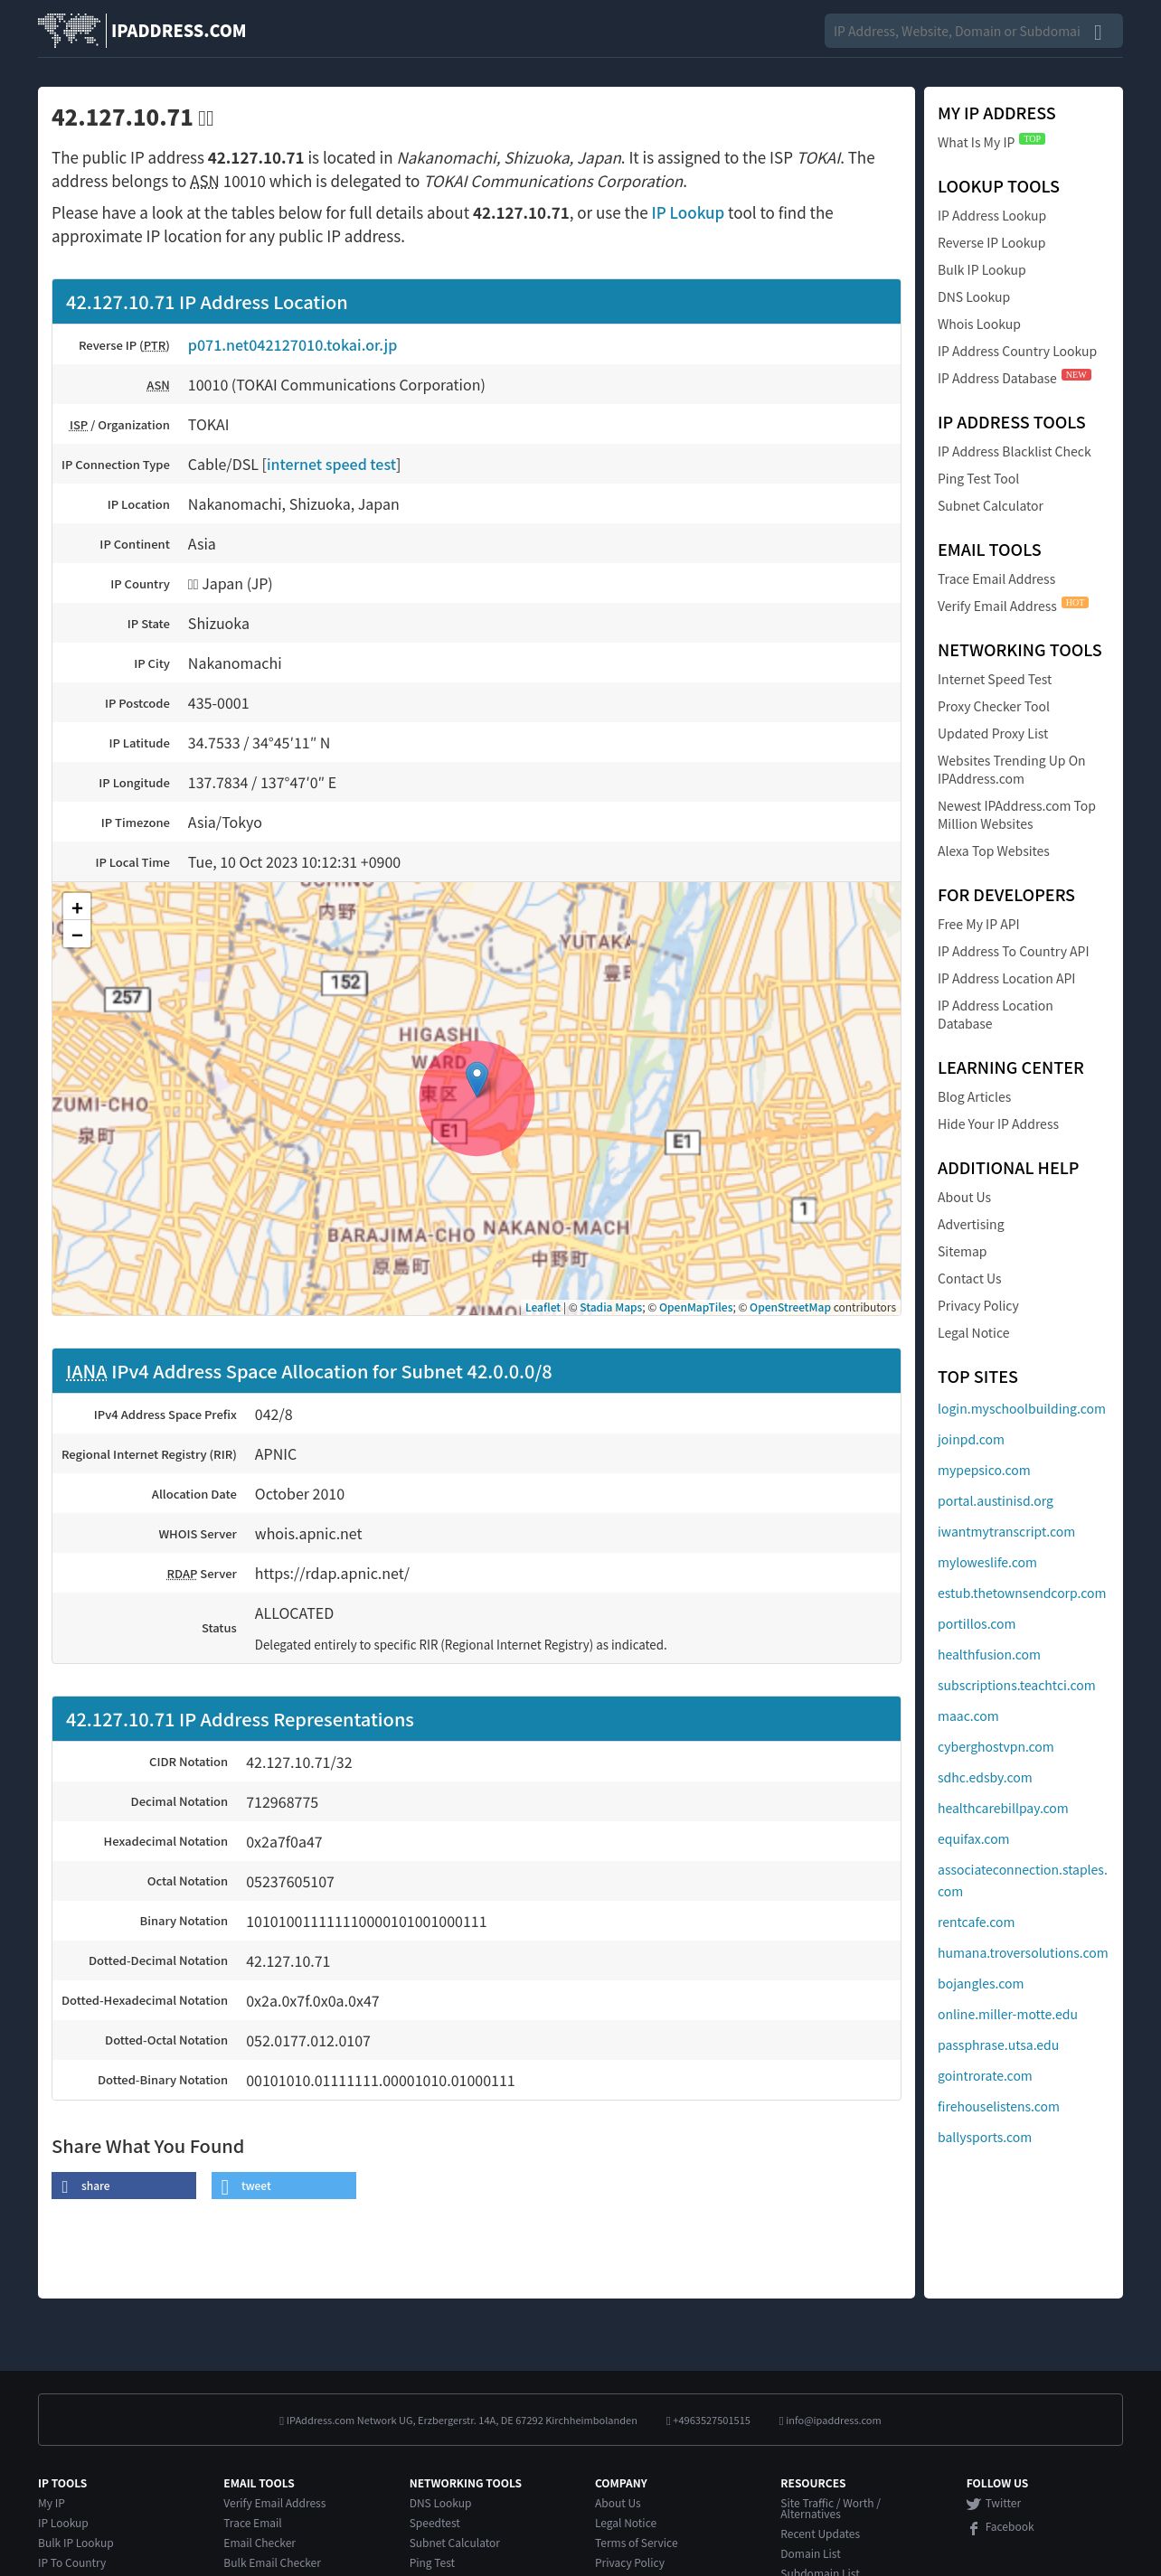1161x2576 pixels.
Task: Click the TOP badge beside What Is My IP
Action: tap(1032, 139)
